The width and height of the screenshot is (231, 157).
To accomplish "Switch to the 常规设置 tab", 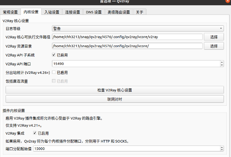I will coord(10,12).
